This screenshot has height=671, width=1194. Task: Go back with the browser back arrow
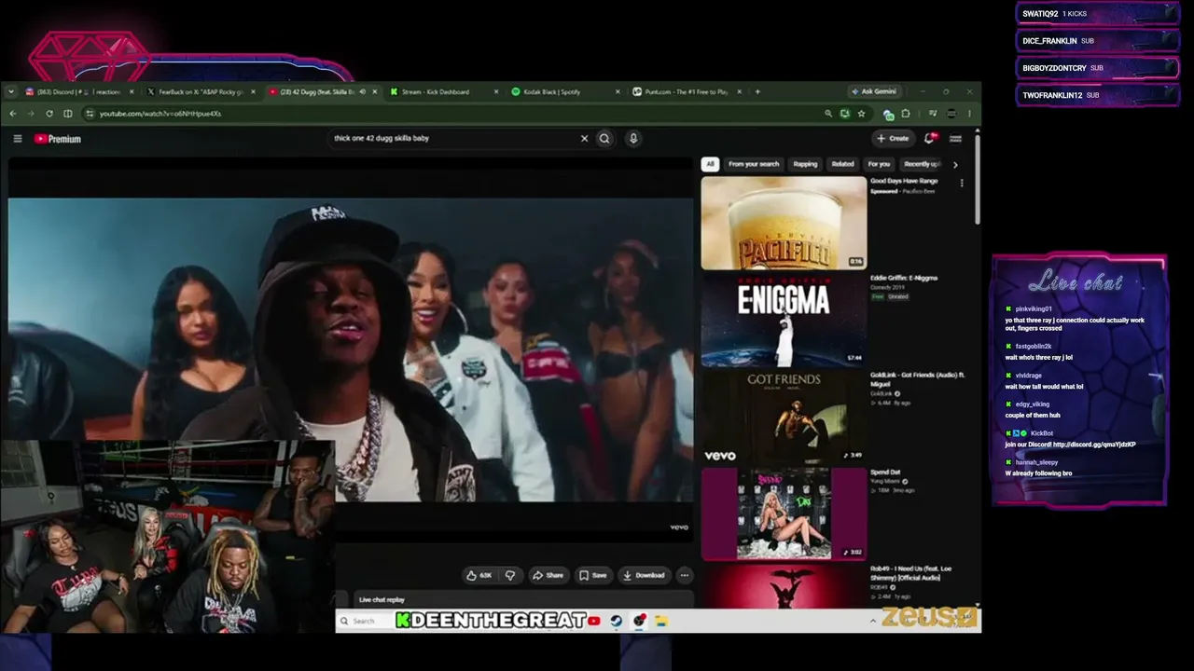point(13,114)
